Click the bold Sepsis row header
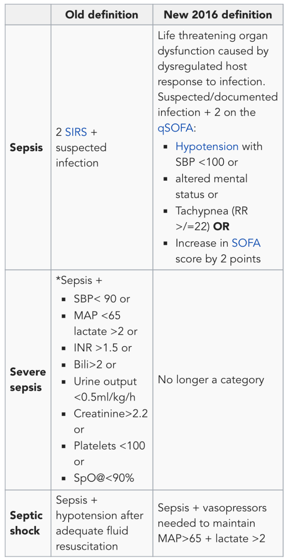Image resolution: width=290 pixels, height=560 pixels. [26, 147]
